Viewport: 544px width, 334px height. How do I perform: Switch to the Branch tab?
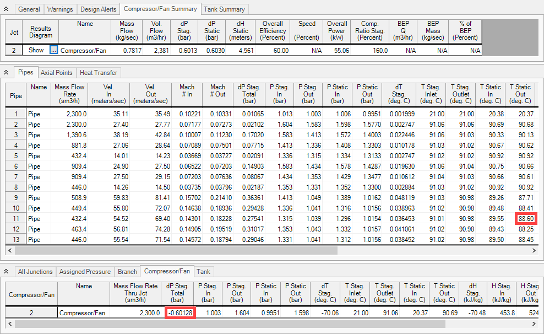coord(127,271)
